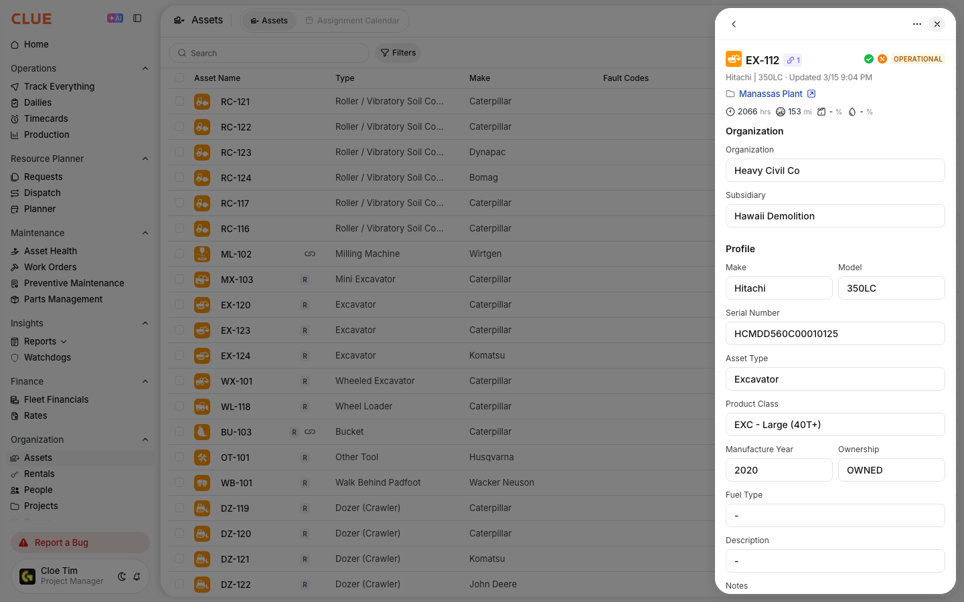Click Report a Bug button

click(80, 542)
